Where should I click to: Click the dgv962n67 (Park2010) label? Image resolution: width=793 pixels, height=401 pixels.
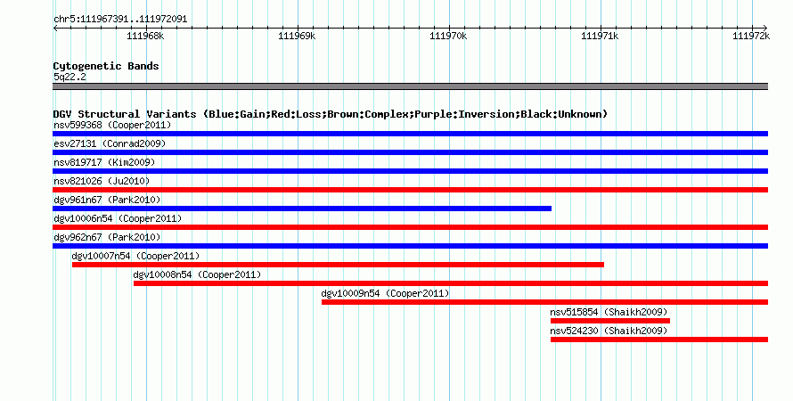point(107,237)
